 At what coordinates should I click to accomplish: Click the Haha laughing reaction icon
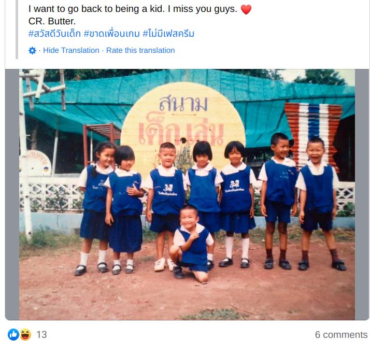pyautogui.click(x=25, y=334)
